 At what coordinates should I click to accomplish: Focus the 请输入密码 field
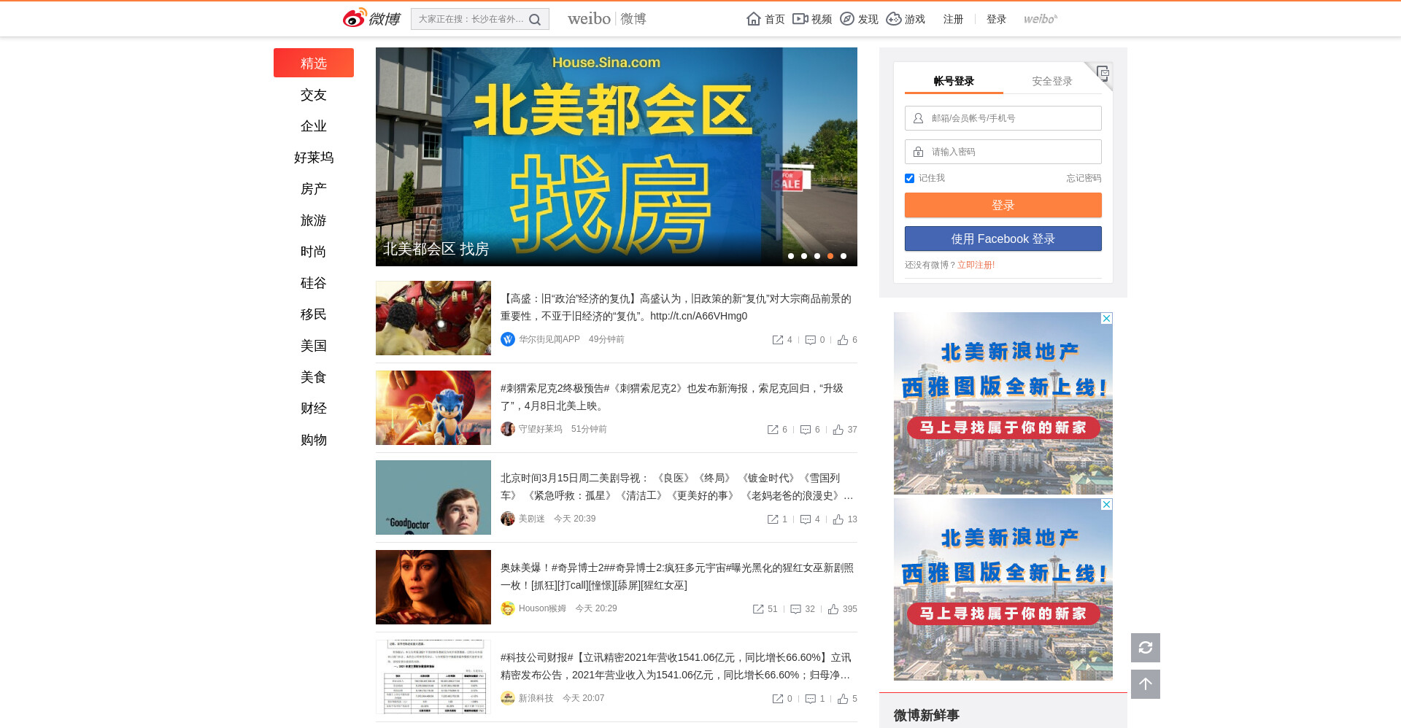[x=1003, y=152]
